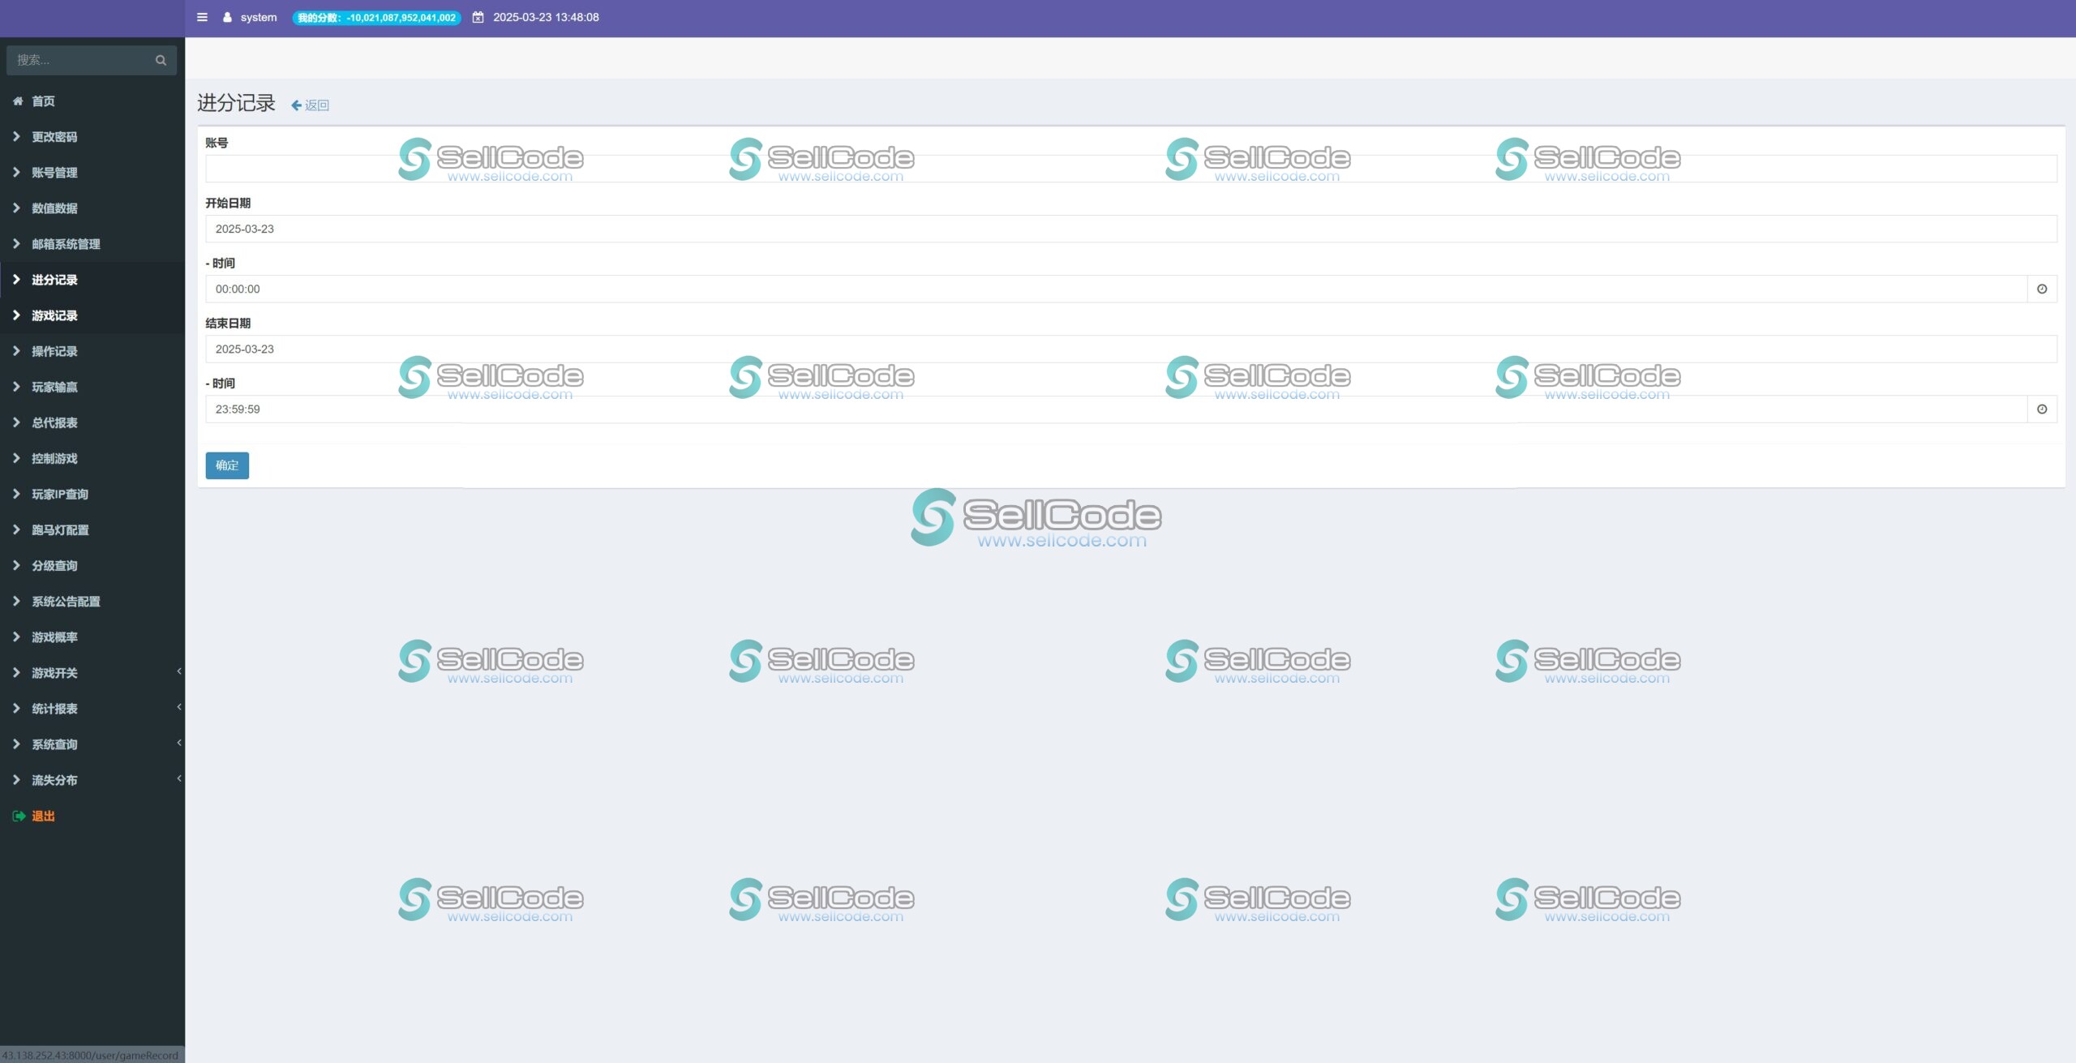
Task: Open 总代报表 menu item
Action: coord(92,422)
